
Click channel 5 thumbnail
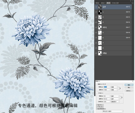pyautogui.click(x=100, y=33)
